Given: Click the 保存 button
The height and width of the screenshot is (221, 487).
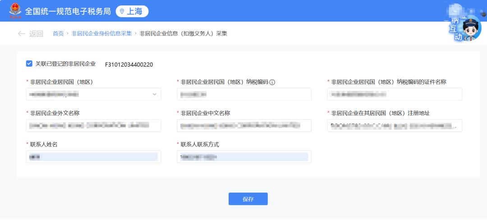Looking at the screenshot, I should pos(248,199).
